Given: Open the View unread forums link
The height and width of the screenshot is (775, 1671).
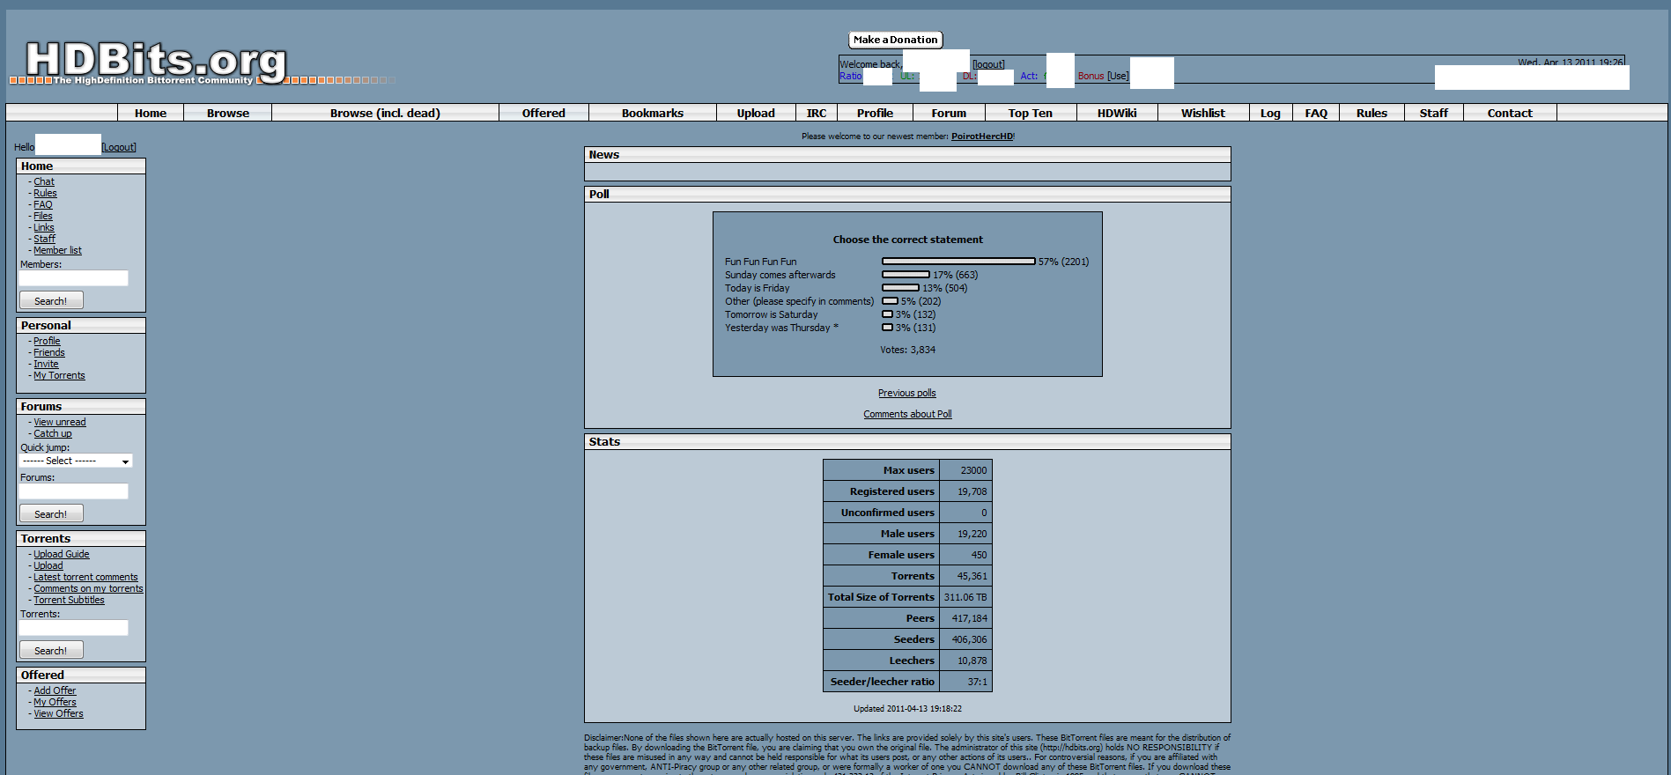Looking at the screenshot, I should point(60,422).
